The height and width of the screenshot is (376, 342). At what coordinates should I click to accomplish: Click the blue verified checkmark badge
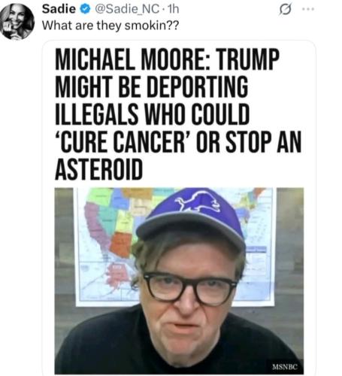tap(85, 10)
